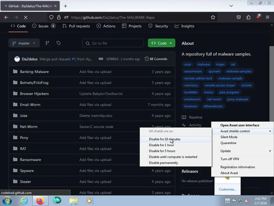Click the network tray icon
Screen dimensions: 274x206
[241, 201]
